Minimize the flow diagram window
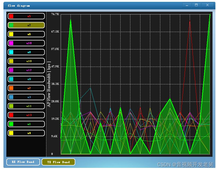 pyautogui.click(x=187, y=5)
